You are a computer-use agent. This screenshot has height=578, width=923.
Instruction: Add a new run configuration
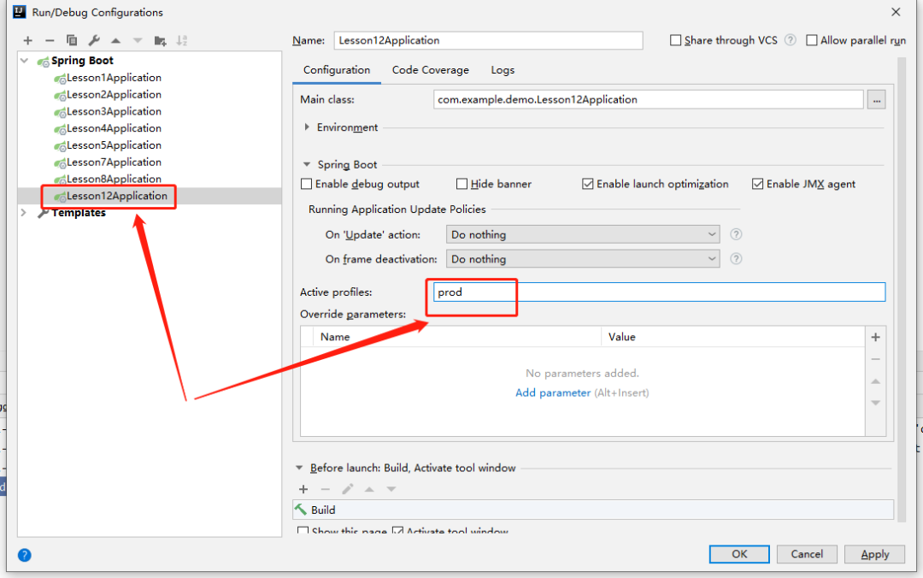[x=27, y=41]
